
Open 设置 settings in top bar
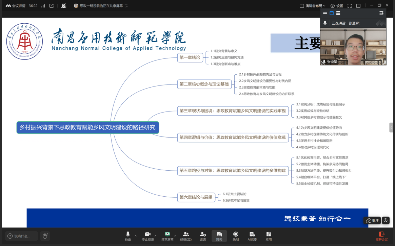click(337, 6)
